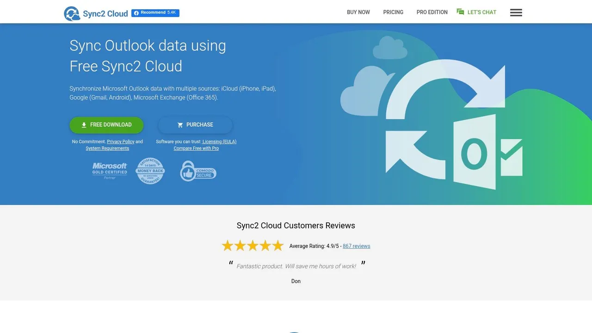This screenshot has width=592, height=333.
Task: Open the Let's Chat link
Action: [482, 12]
